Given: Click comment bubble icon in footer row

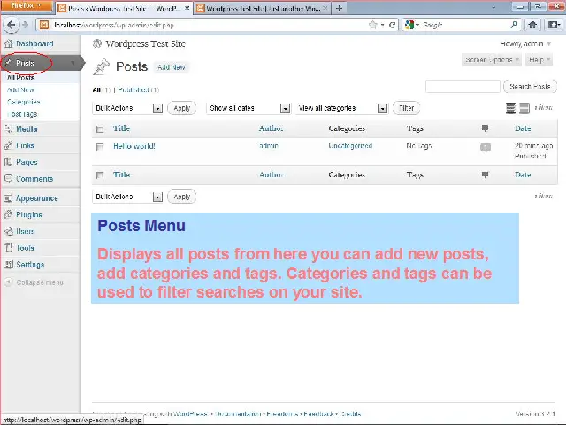Looking at the screenshot, I should tap(486, 174).
